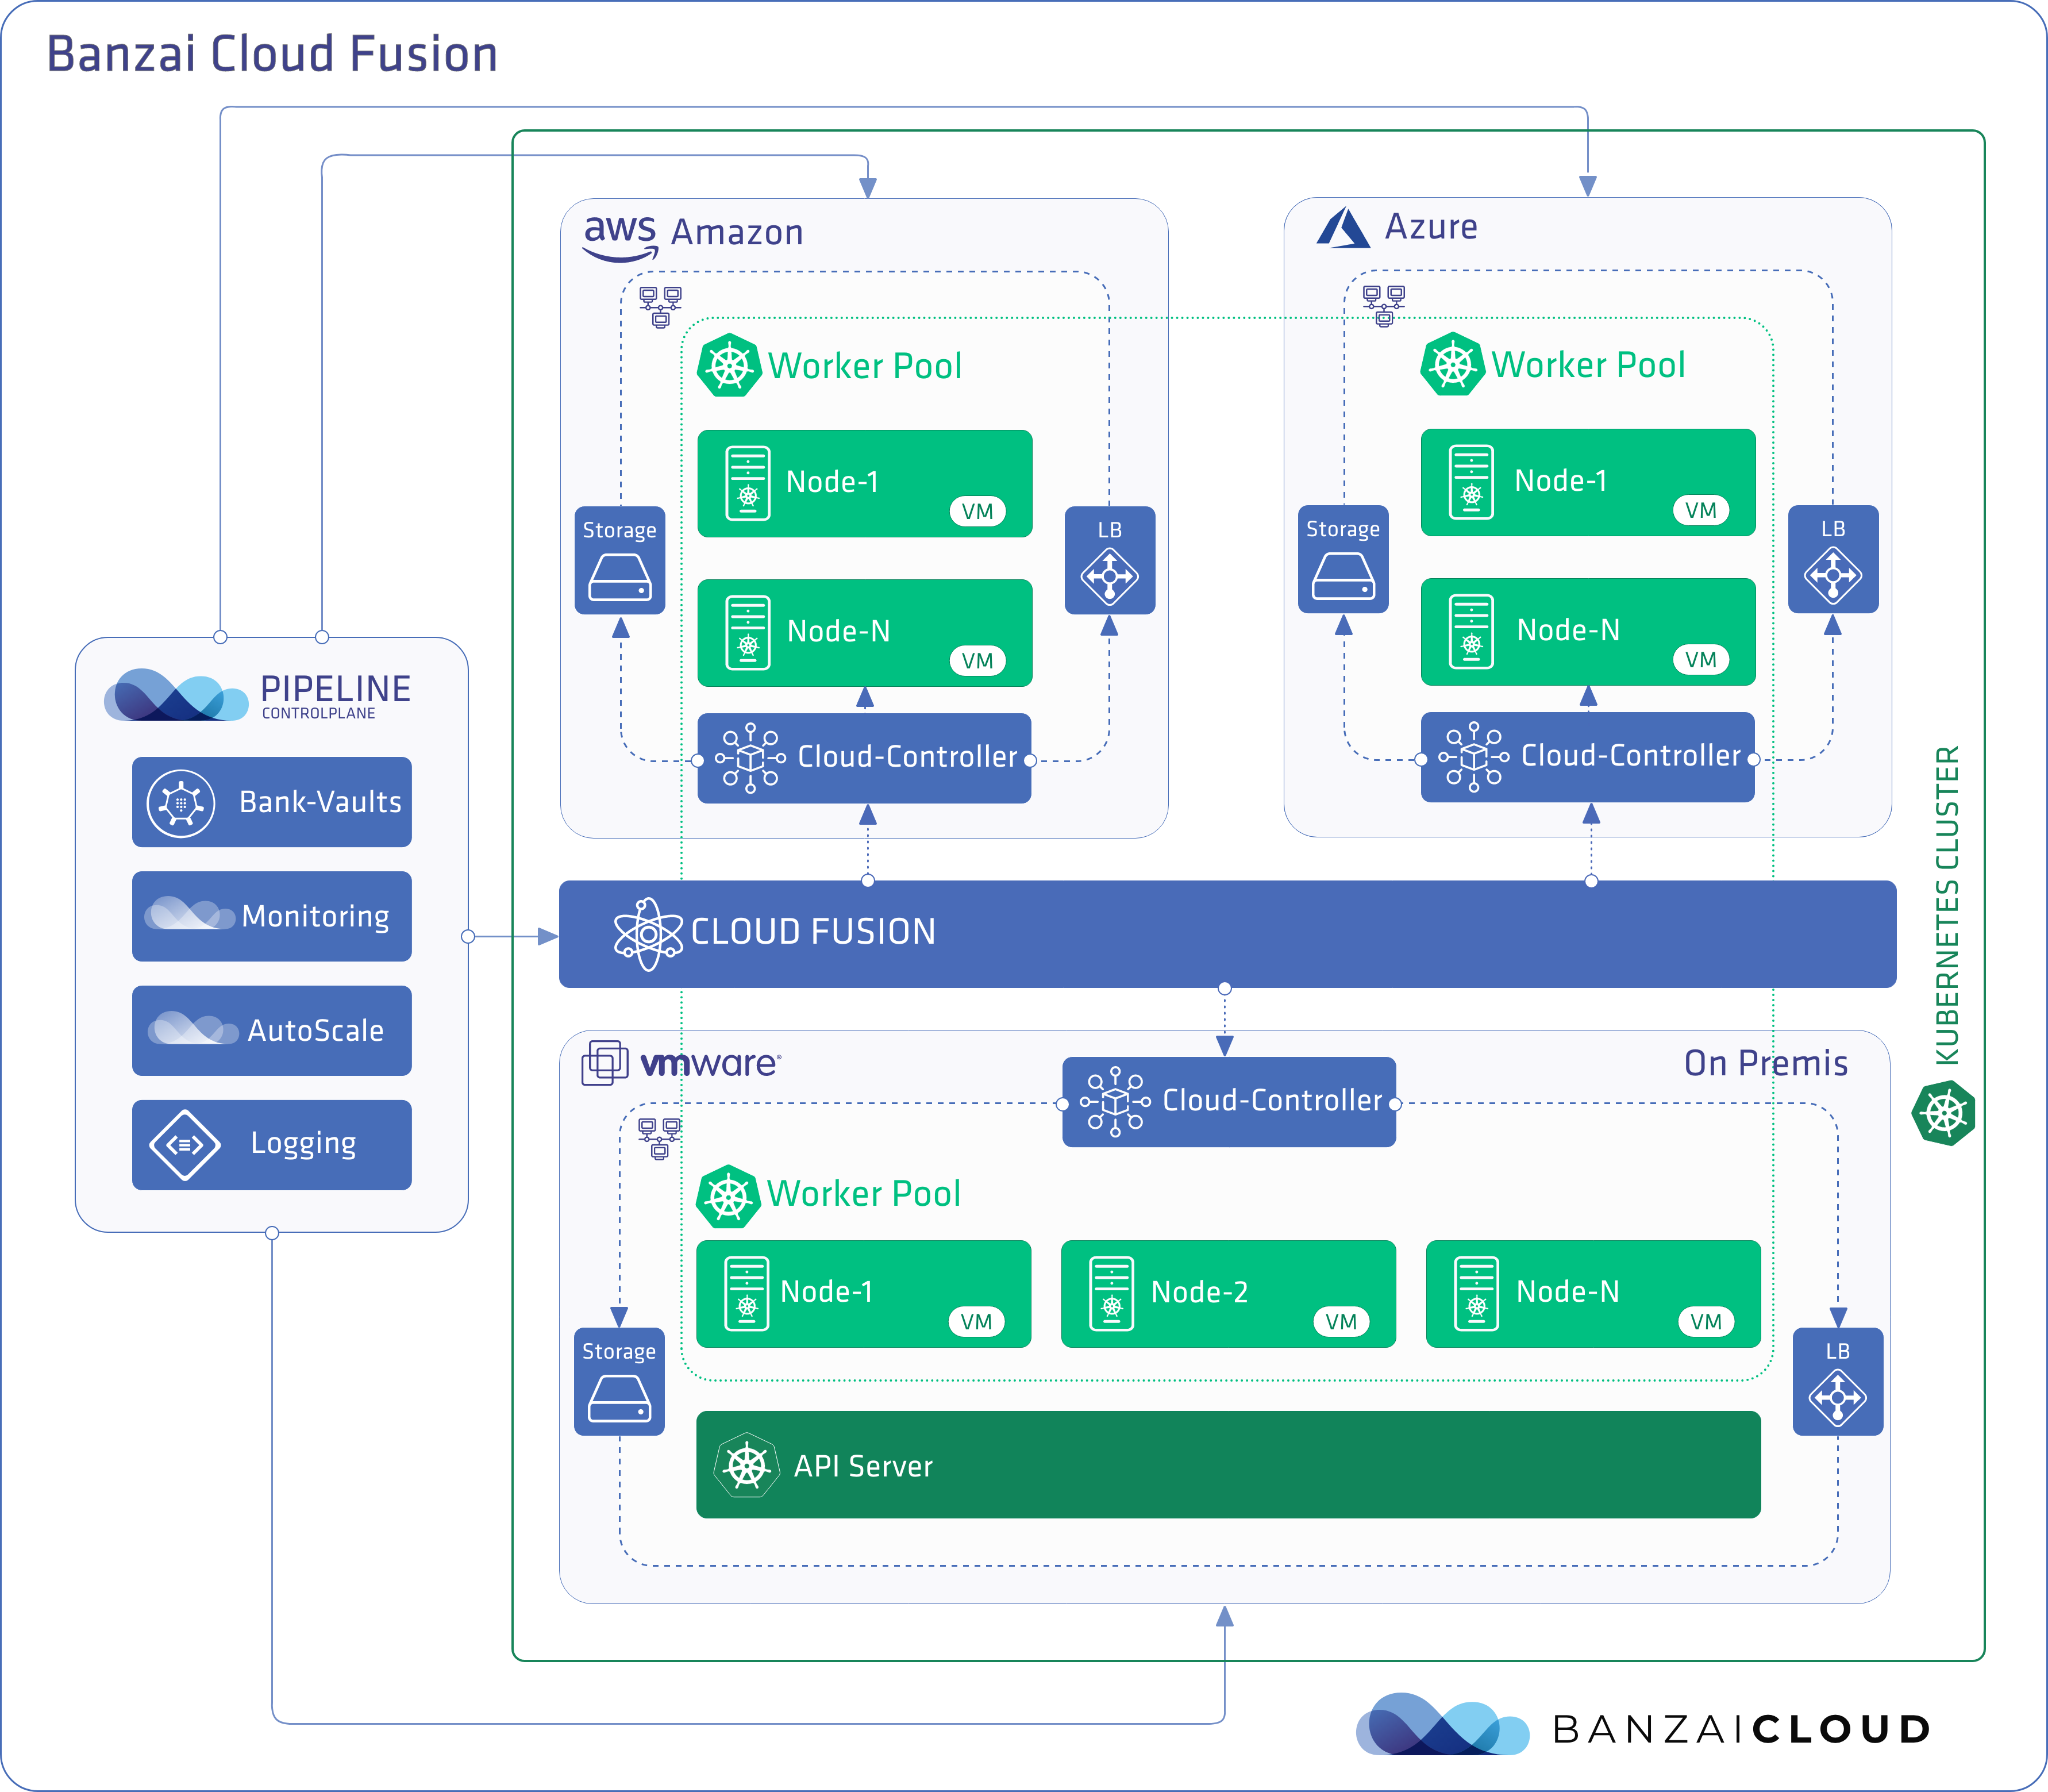Click the 'BANZAICLOUD' wordmark text
2048x1792 pixels.
pyautogui.click(x=1741, y=1729)
